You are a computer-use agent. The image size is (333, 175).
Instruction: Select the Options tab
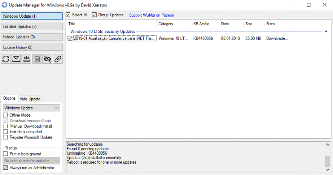coord(9,98)
